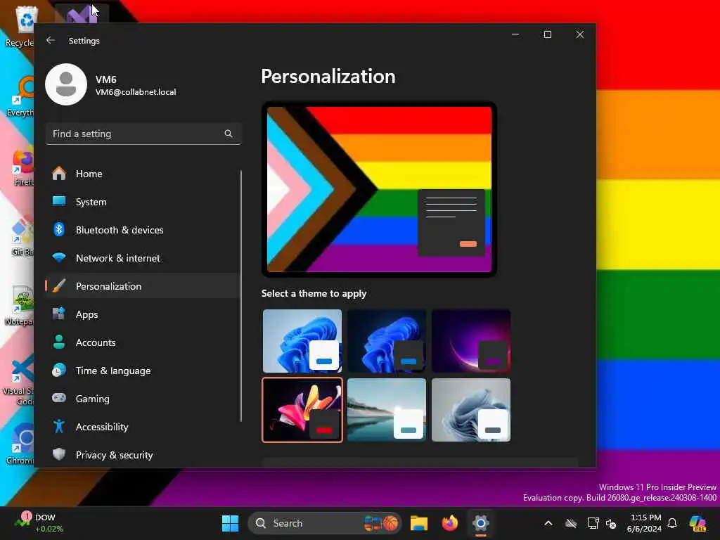This screenshot has height=540, width=720.
Task: Select Personalization in the sidebar
Action: [143, 286]
